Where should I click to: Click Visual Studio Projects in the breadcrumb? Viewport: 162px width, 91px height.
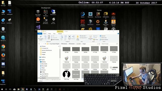54,44
